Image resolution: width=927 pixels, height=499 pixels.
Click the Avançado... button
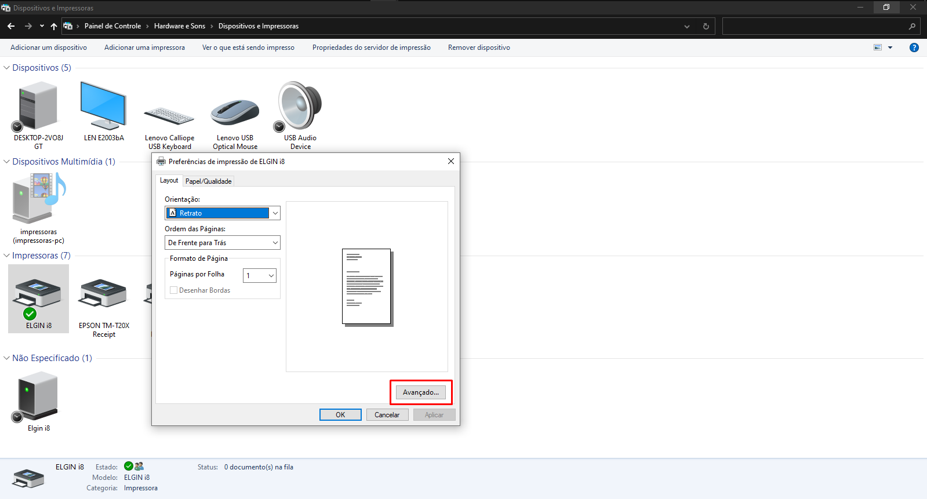pos(421,392)
